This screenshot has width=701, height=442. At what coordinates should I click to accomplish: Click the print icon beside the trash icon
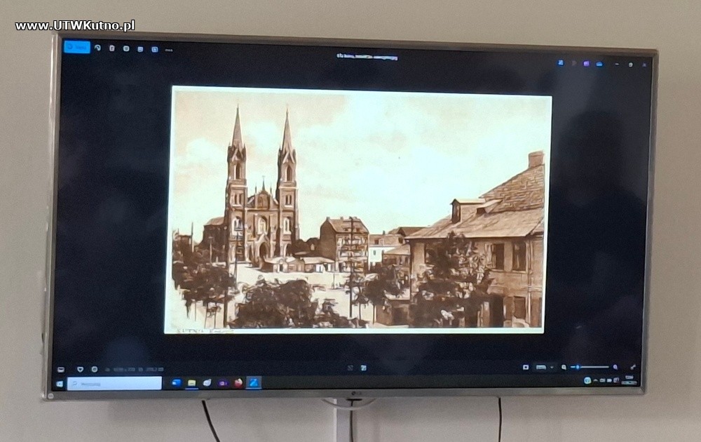(x=126, y=49)
